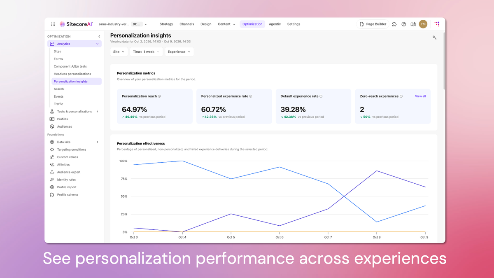Click the Profile import icon

(x=52, y=187)
